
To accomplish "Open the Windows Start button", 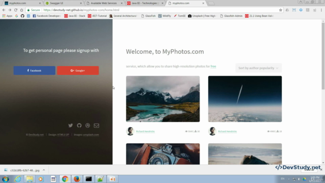I will pyautogui.click(x=6, y=179).
